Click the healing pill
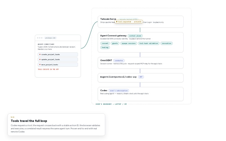Viewport: 226px width, 141px height. point(105,47)
